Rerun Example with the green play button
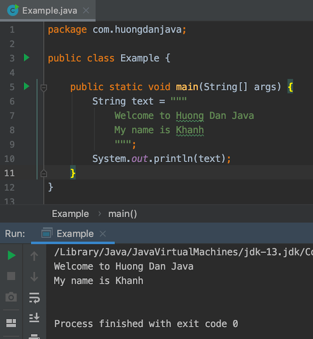The height and width of the screenshot is (339, 313). [11, 255]
